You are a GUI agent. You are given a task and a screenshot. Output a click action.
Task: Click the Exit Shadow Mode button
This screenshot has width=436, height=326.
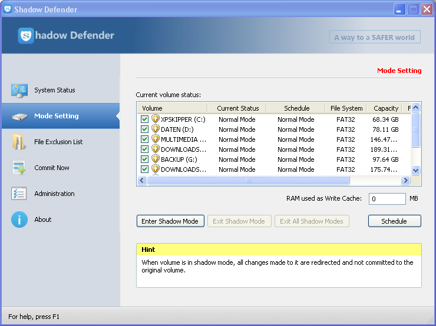[x=239, y=221]
